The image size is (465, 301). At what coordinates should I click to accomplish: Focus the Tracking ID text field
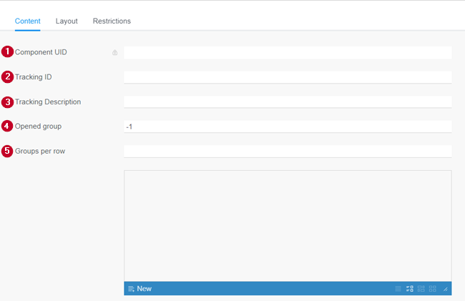point(288,77)
